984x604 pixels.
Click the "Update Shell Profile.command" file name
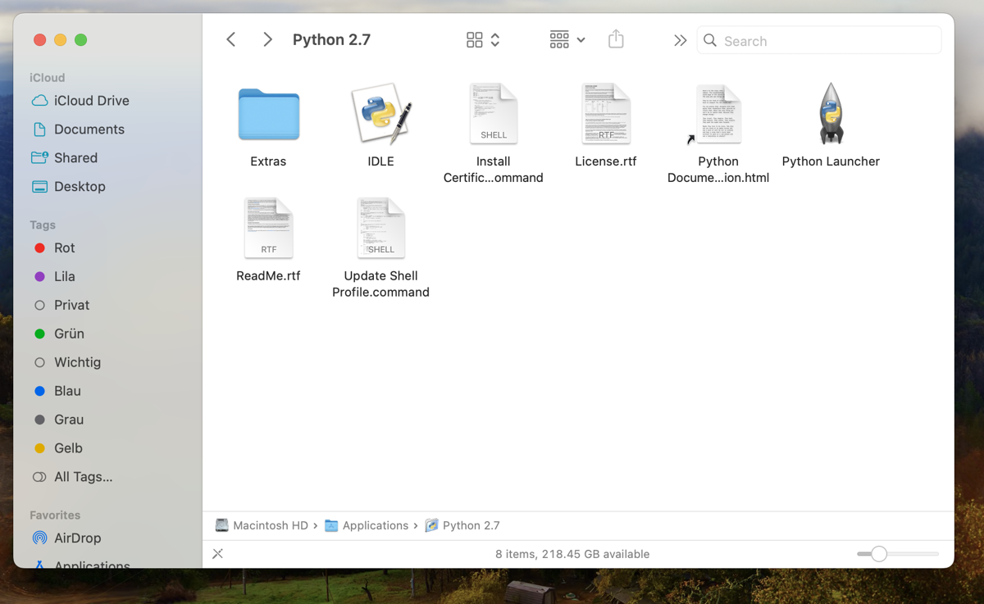[380, 284]
